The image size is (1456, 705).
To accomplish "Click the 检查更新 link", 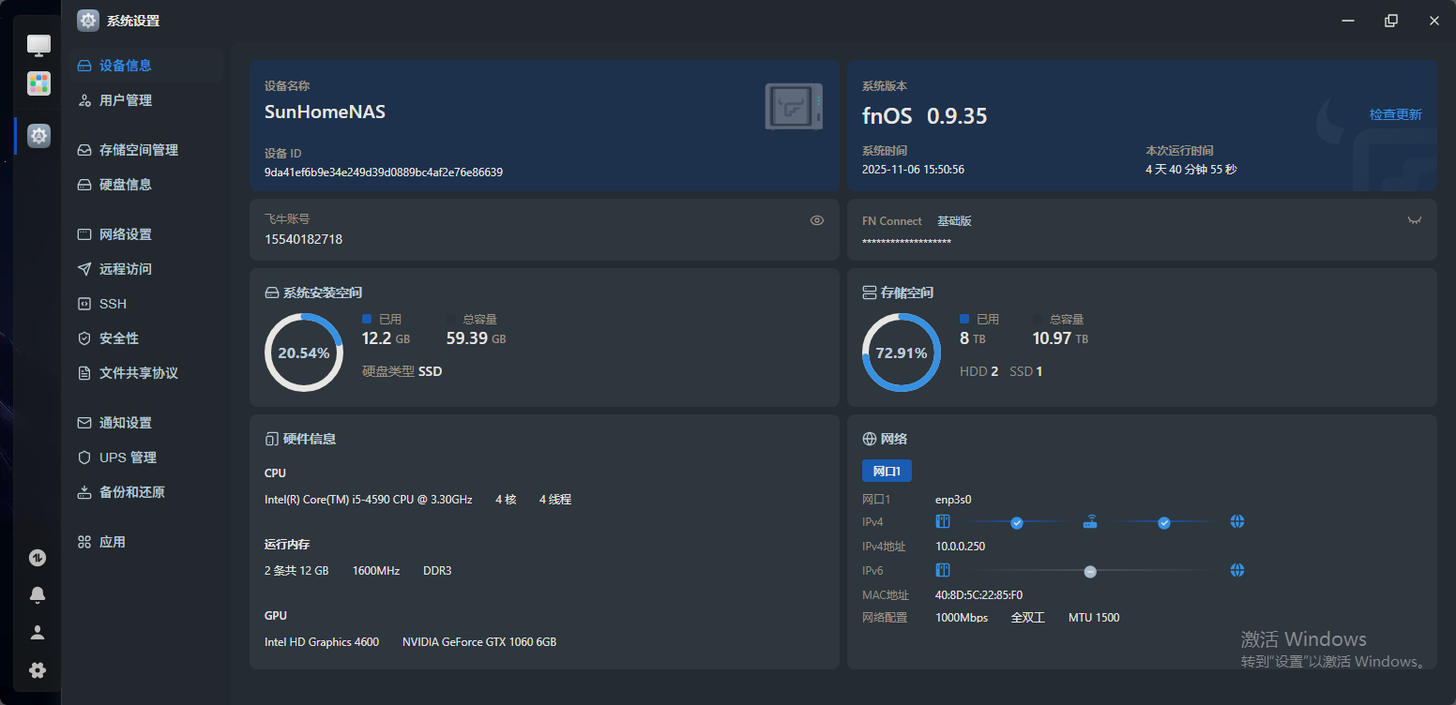I will (1395, 114).
